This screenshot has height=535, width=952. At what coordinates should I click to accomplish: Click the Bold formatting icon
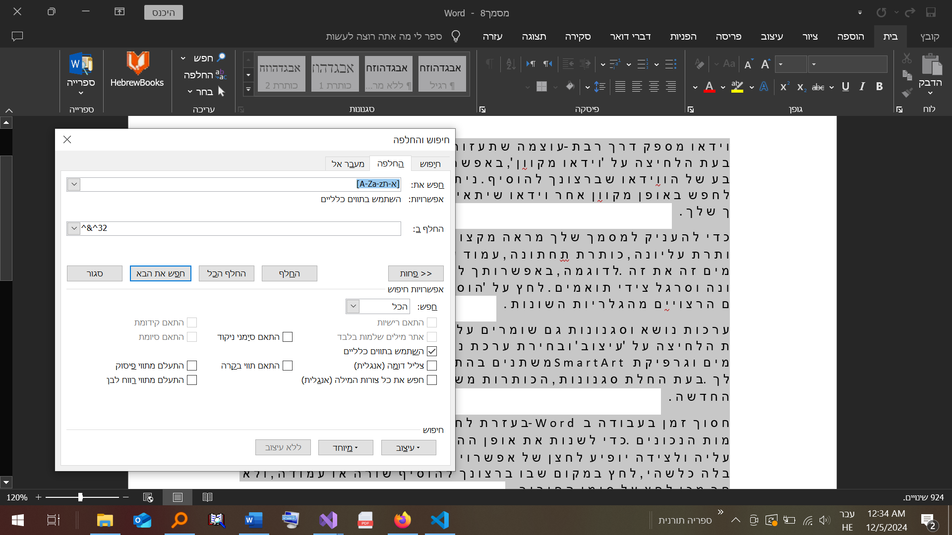pos(879,87)
